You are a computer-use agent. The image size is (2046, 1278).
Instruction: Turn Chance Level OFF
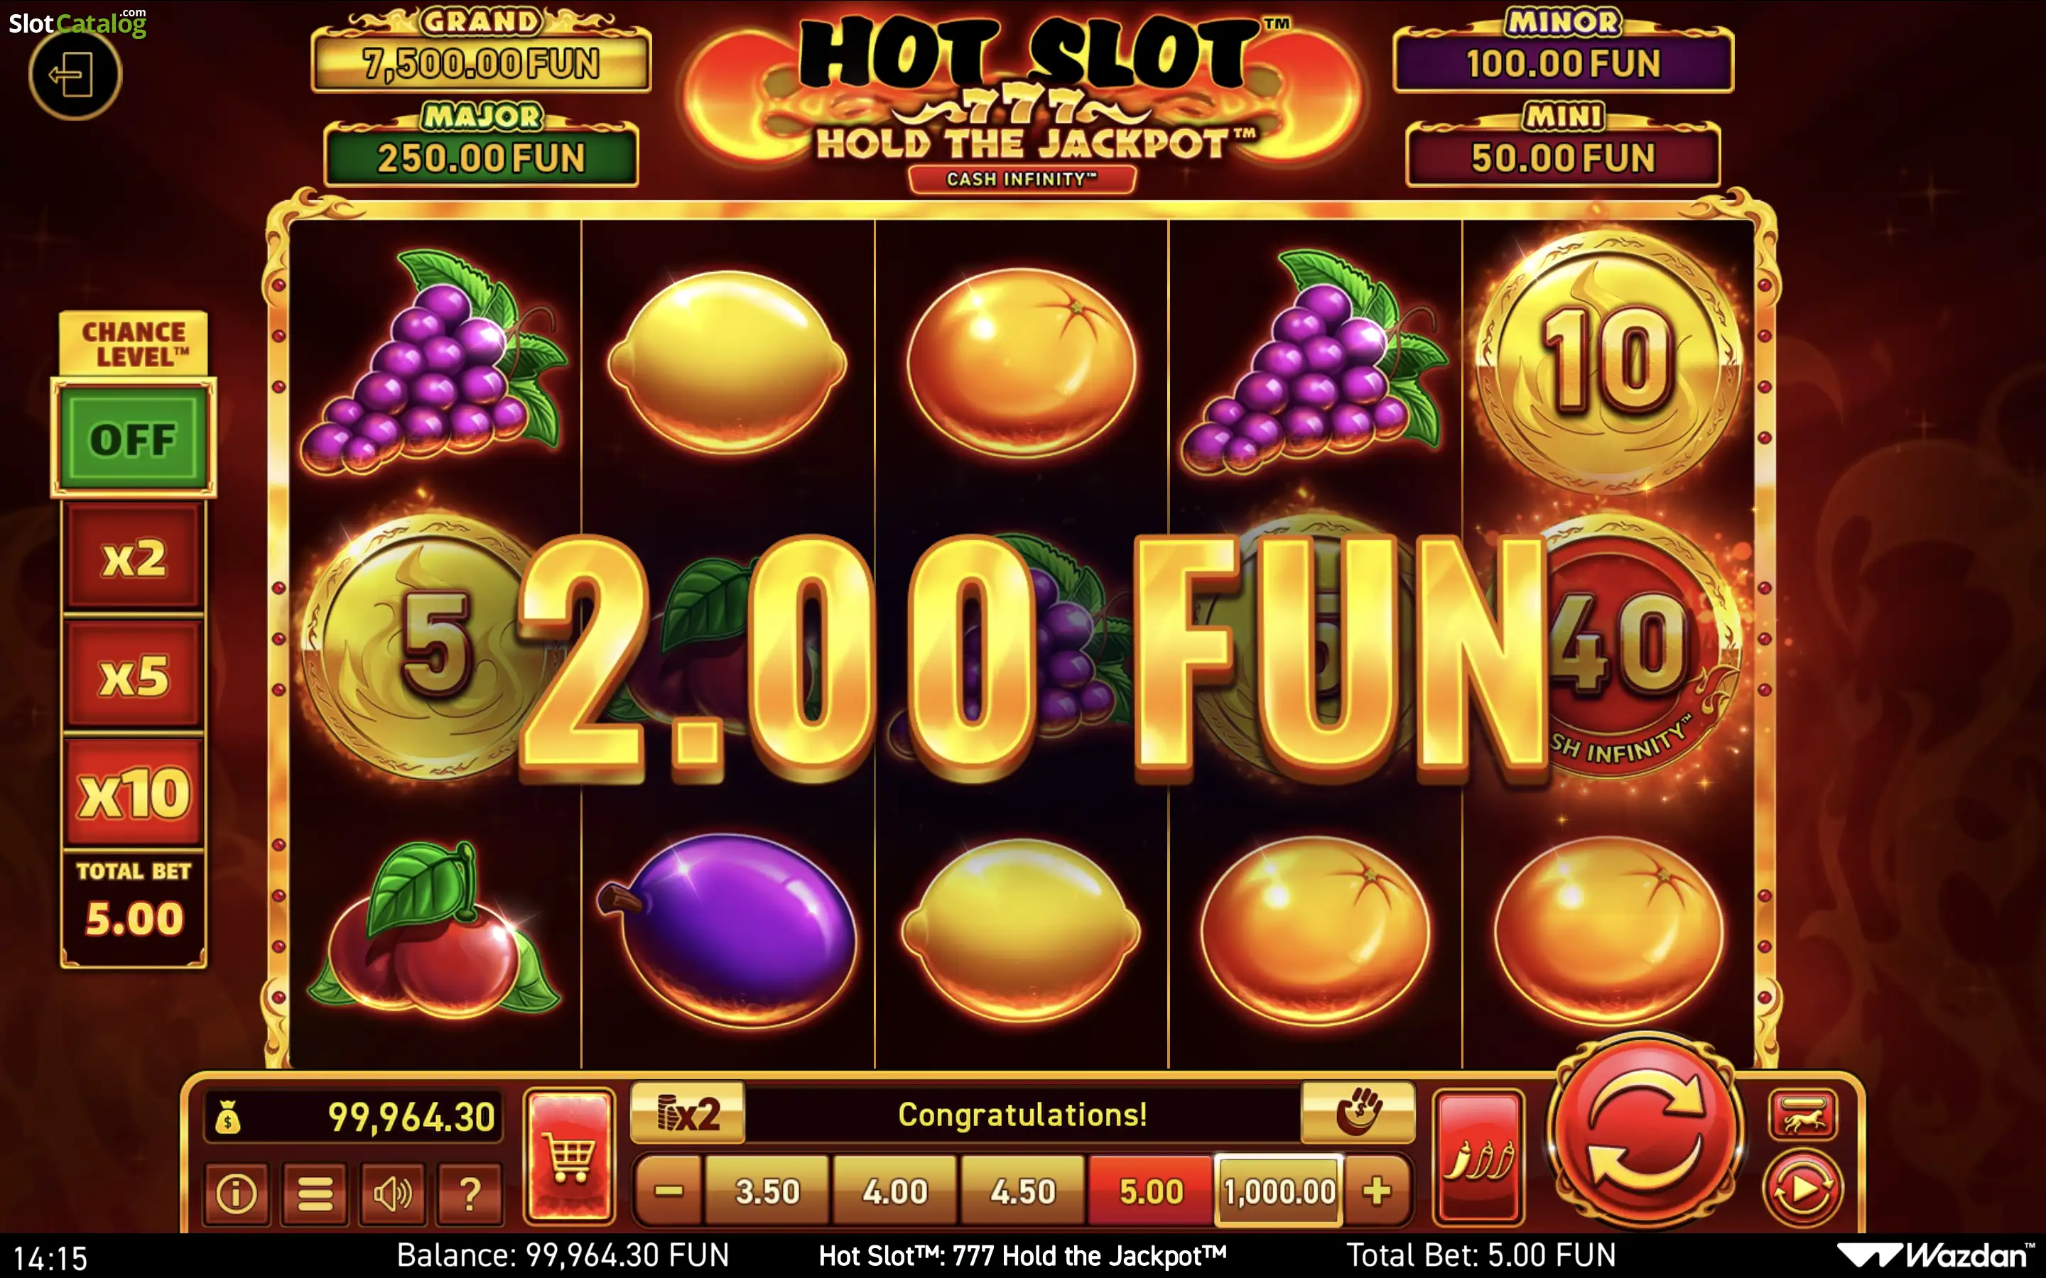(x=134, y=439)
